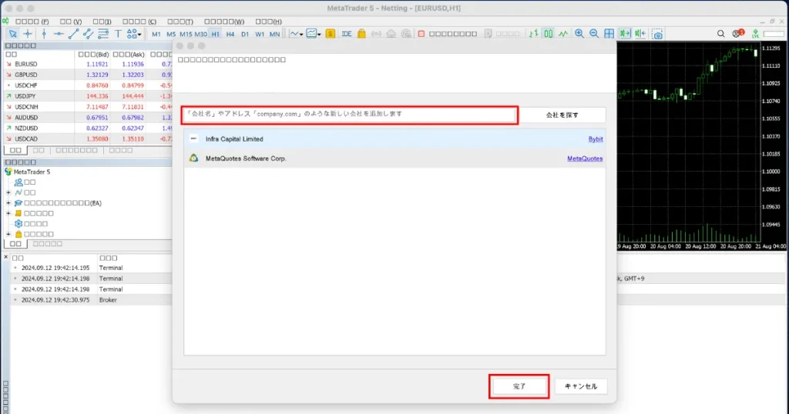Click the 会社を探す button

pos(562,115)
